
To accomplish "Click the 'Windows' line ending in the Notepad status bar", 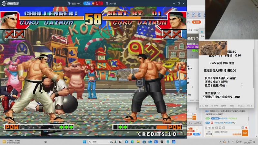I will click(241, 106).
